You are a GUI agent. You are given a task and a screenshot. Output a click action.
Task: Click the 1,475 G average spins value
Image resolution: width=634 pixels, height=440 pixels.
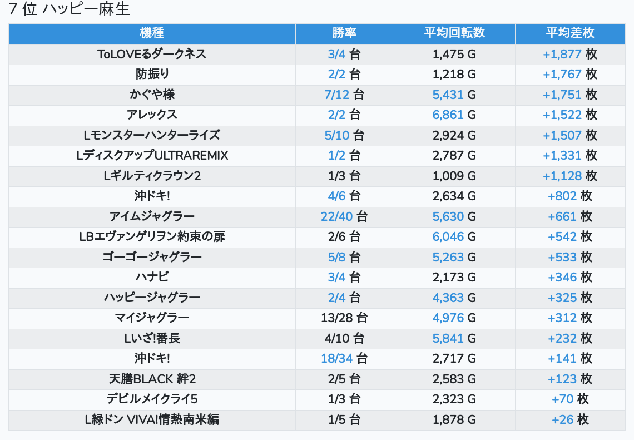coord(454,54)
